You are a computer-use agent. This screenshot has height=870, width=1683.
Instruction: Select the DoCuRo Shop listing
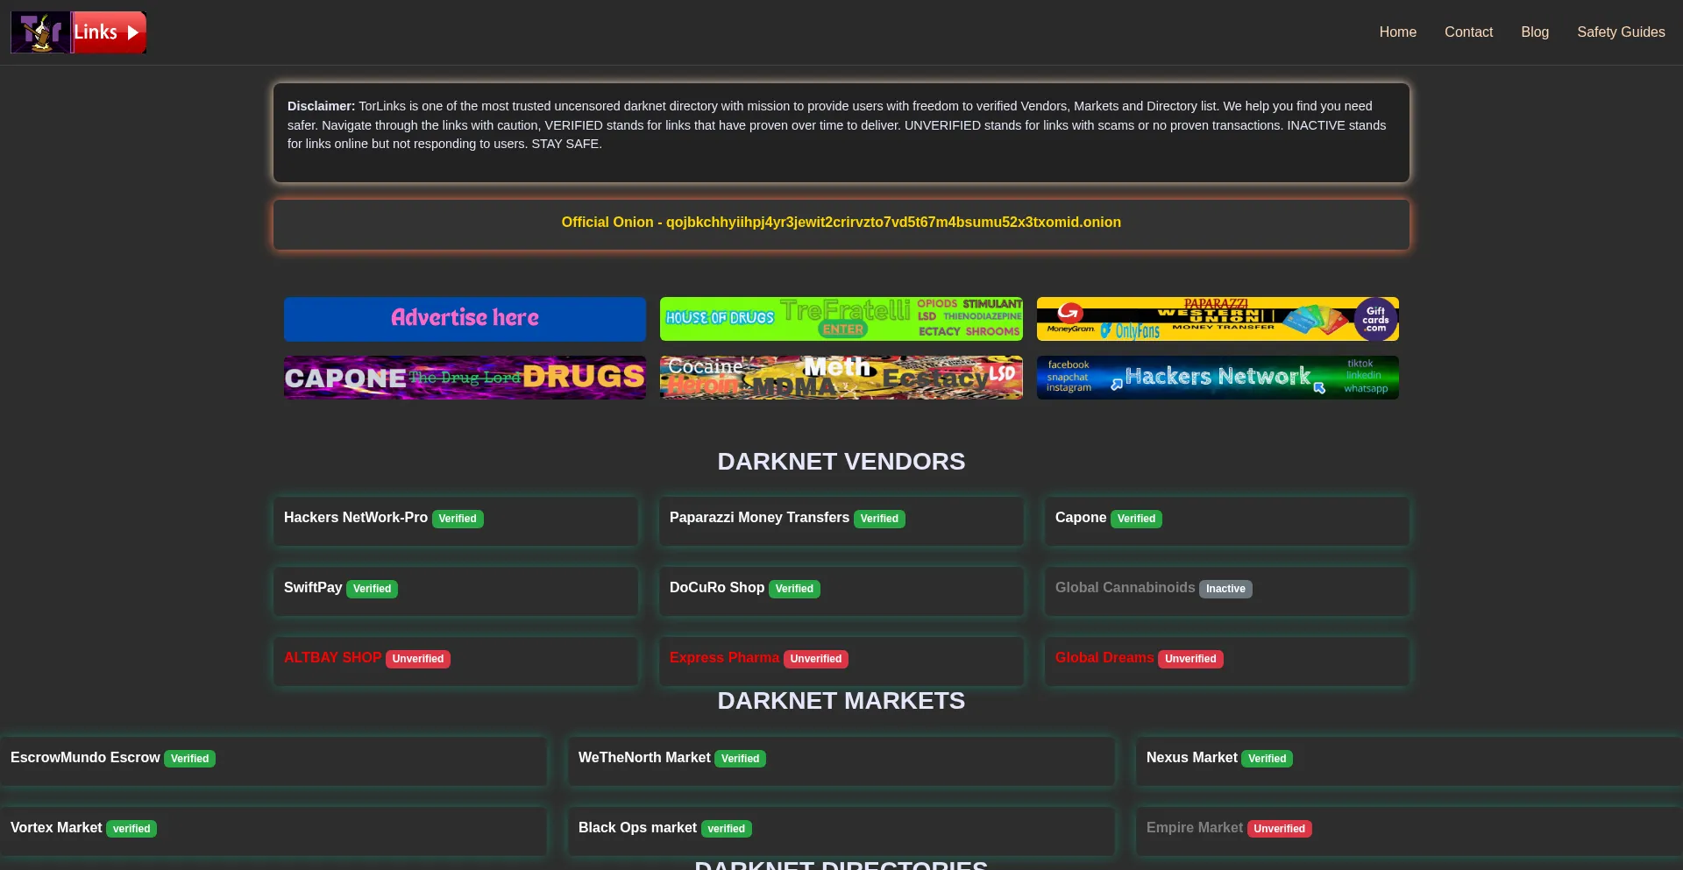click(x=716, y=588)
